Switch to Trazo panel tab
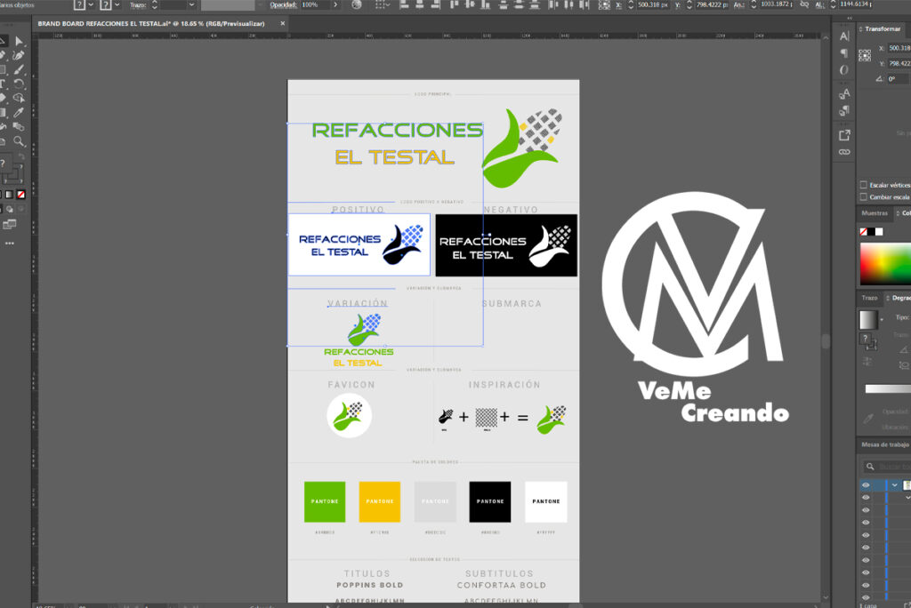The image size is (911, 608). 869,298
